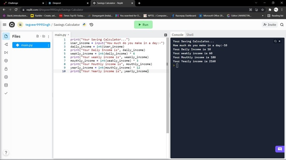The height and width of the screenshot is (160, 286).
Task: Click the "Your Yearly income is 2160" console line
Action: (194, 61)
